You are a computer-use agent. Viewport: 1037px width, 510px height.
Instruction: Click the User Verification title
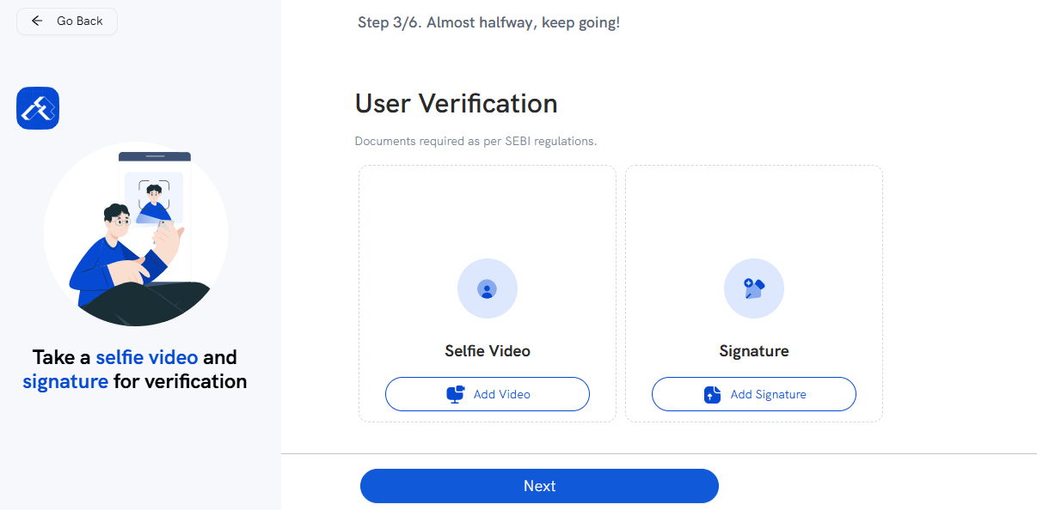(x=457, y=104)
